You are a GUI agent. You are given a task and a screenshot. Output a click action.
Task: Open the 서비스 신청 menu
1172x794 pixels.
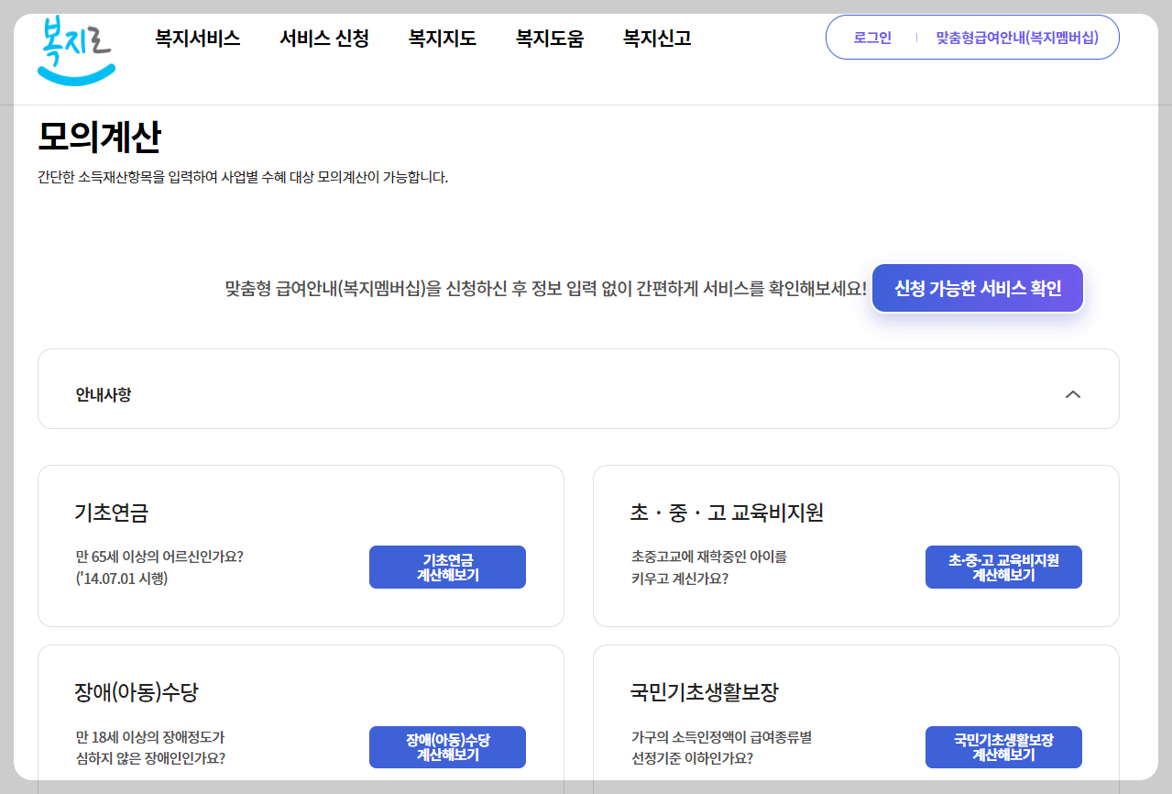(323, 39)
